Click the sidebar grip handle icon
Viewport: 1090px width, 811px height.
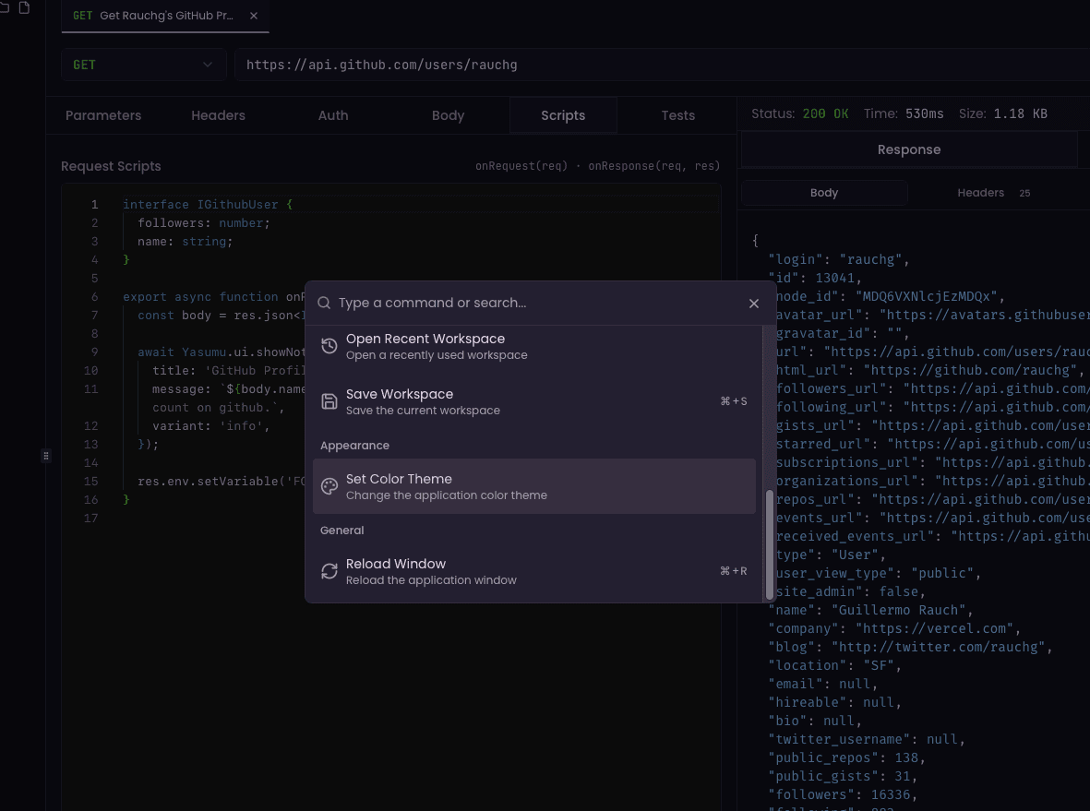point(46,456)
